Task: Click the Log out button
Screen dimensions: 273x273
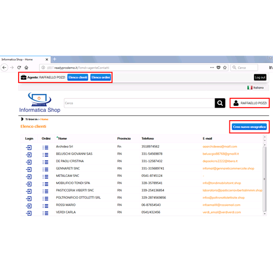Action: click(x=260, y=78)
